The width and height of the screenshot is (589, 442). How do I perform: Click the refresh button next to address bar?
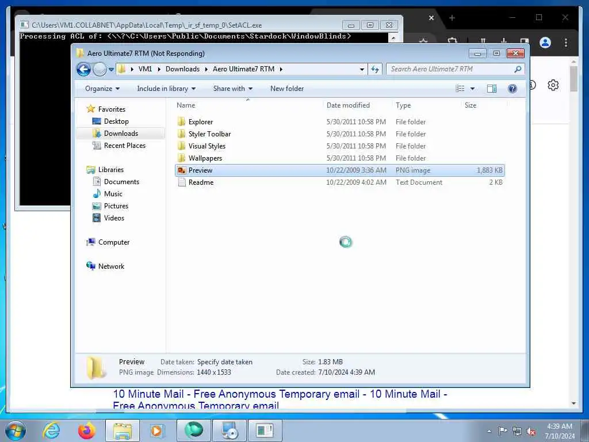(x=375, y=69)
